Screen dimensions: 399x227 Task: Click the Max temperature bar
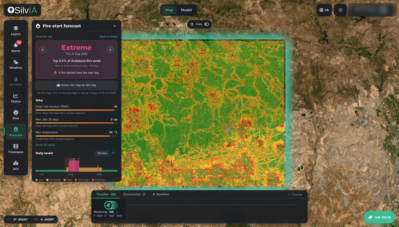point(76,136)
